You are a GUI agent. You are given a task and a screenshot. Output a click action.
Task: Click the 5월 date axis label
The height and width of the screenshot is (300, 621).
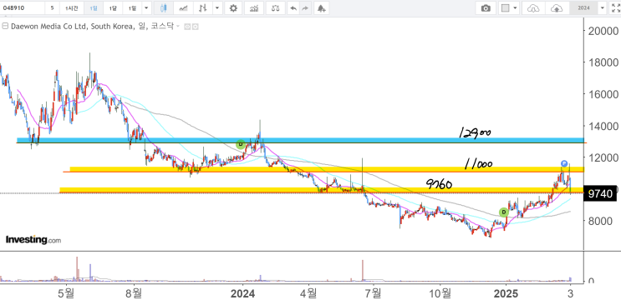[x=66, y=293]
